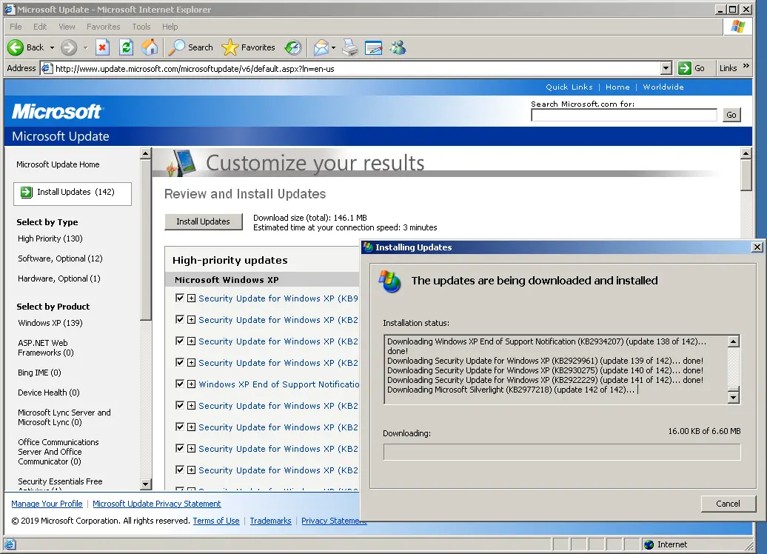
Task: Uncheck the ninth listed update's checkbox
Action: click(x=179, y=470)
